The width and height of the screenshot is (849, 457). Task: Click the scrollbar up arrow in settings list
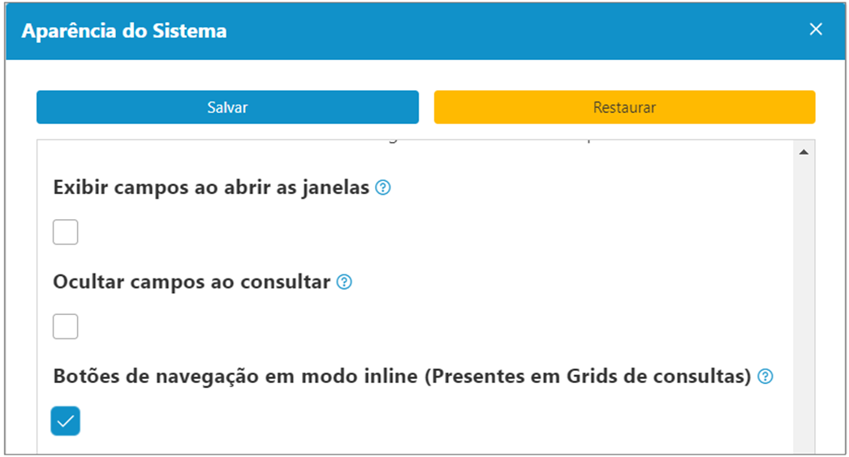pos(804,152)
